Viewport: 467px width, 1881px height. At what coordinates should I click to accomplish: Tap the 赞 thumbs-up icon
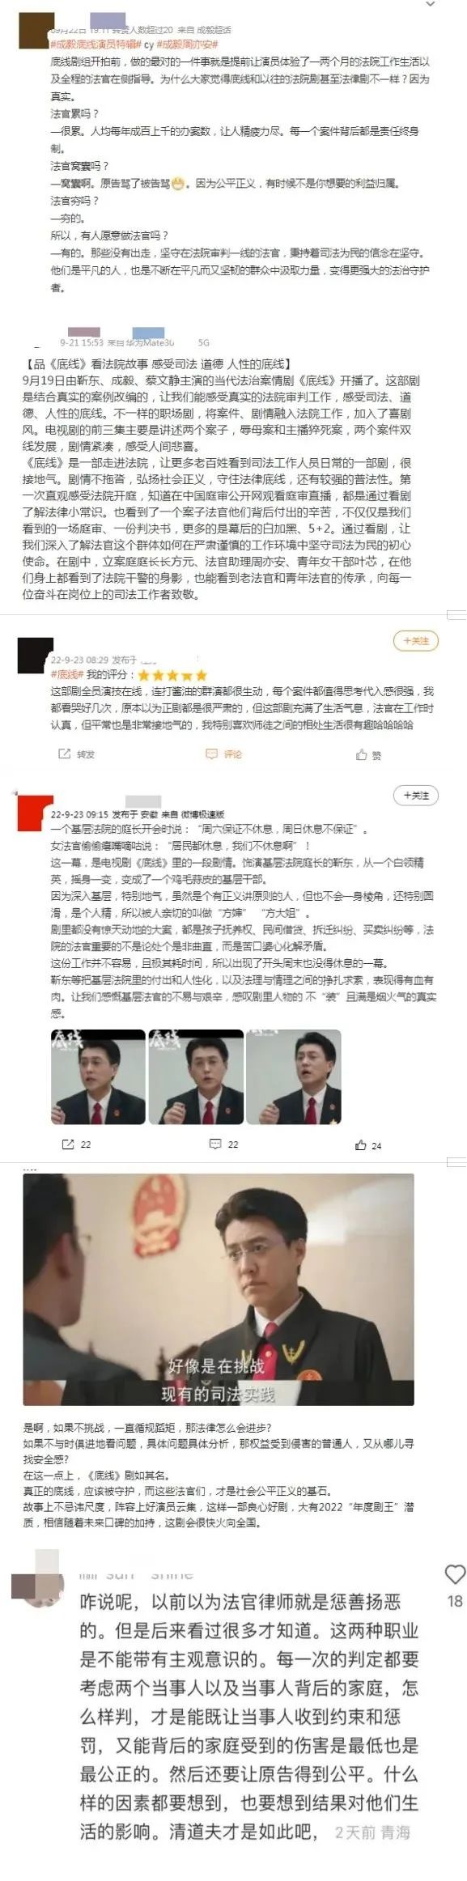[368, 754]
